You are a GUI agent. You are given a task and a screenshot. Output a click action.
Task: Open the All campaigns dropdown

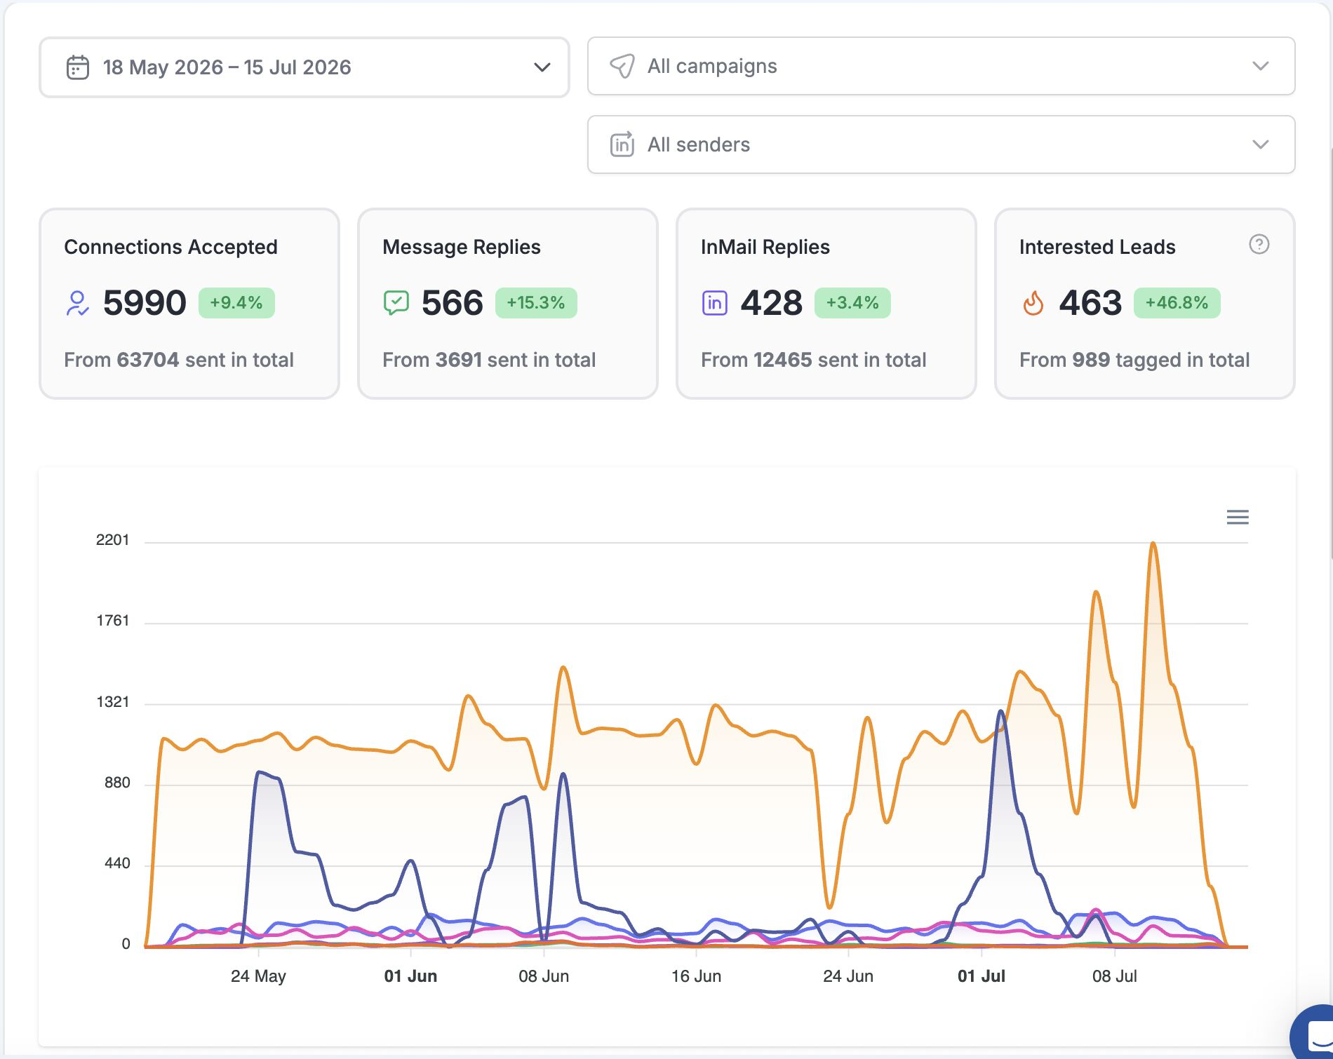tap(941, 66)
